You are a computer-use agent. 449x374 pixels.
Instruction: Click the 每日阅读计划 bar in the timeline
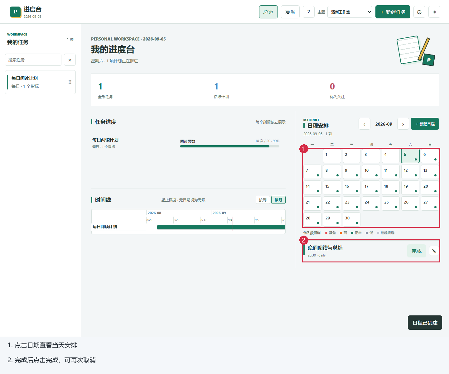pos(221,227)
